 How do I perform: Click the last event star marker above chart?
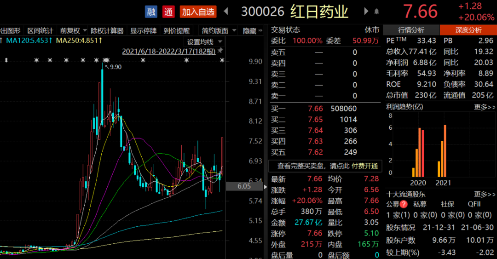[222, 60]
